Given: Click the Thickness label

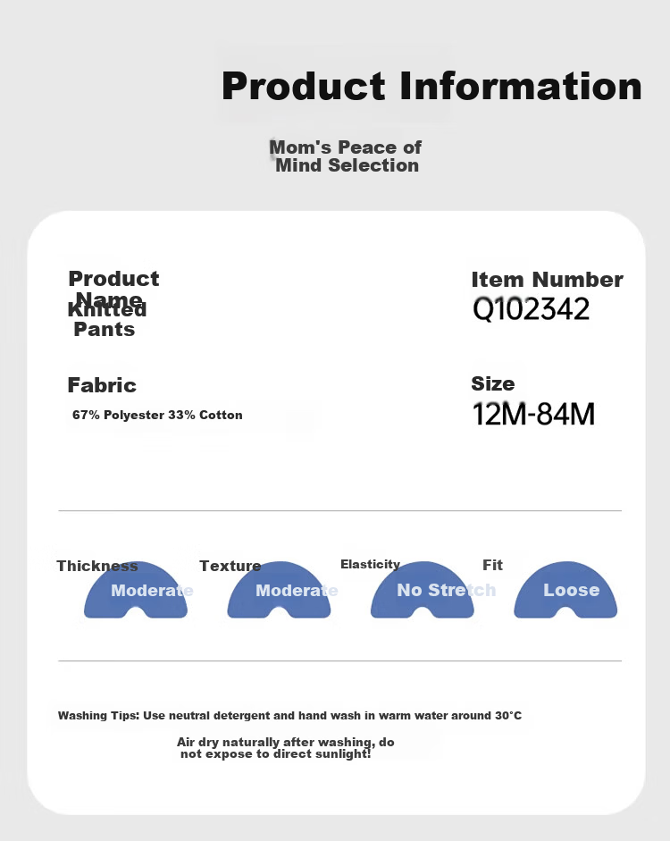Looking at the screenshot, I should click(97, 566).
